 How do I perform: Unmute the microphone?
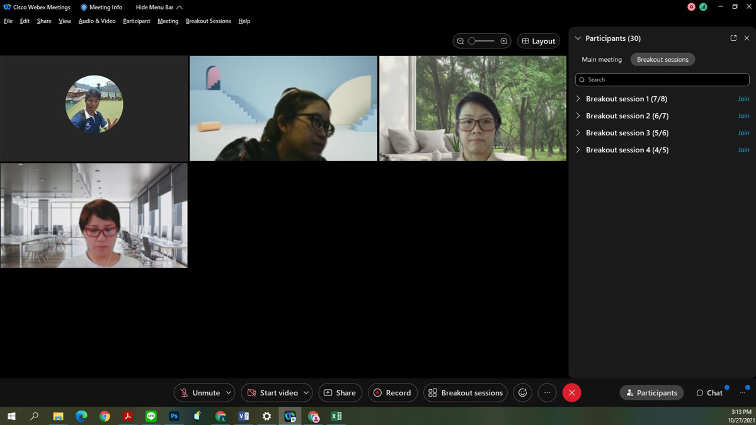(x=200, y=393)
